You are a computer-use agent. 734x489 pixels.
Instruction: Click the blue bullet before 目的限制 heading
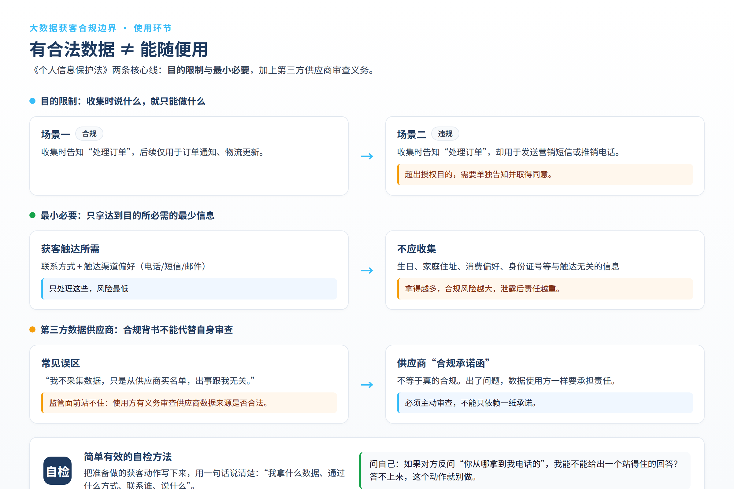pyautogui.click(x=32, y=101)
